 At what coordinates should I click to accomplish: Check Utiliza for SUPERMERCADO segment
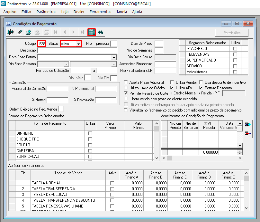click(x=235, y=60)
